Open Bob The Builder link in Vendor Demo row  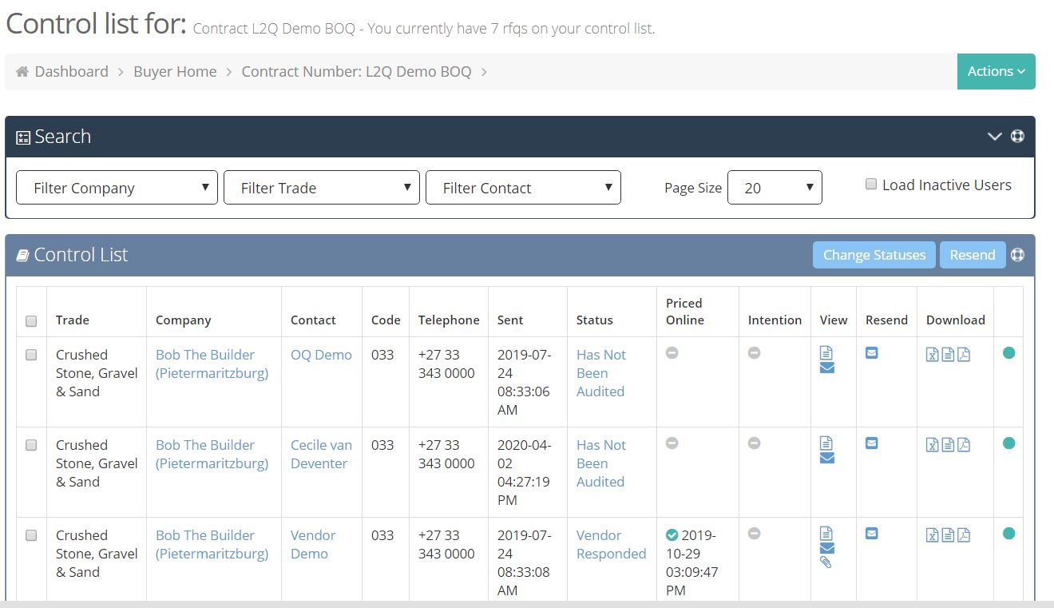[212, 544]
